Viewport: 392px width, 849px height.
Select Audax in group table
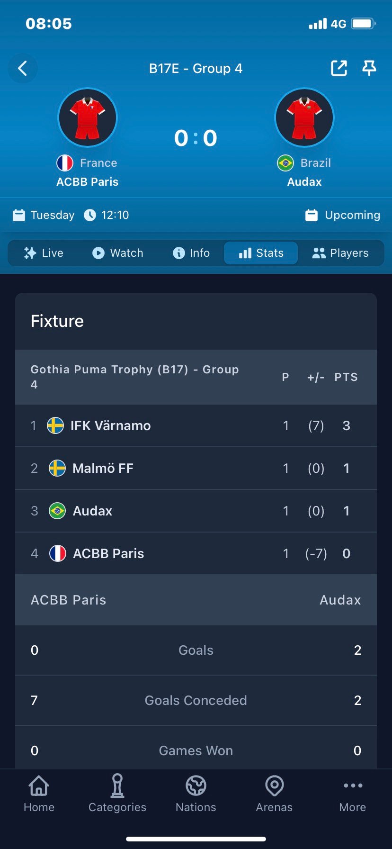(196, 511)
